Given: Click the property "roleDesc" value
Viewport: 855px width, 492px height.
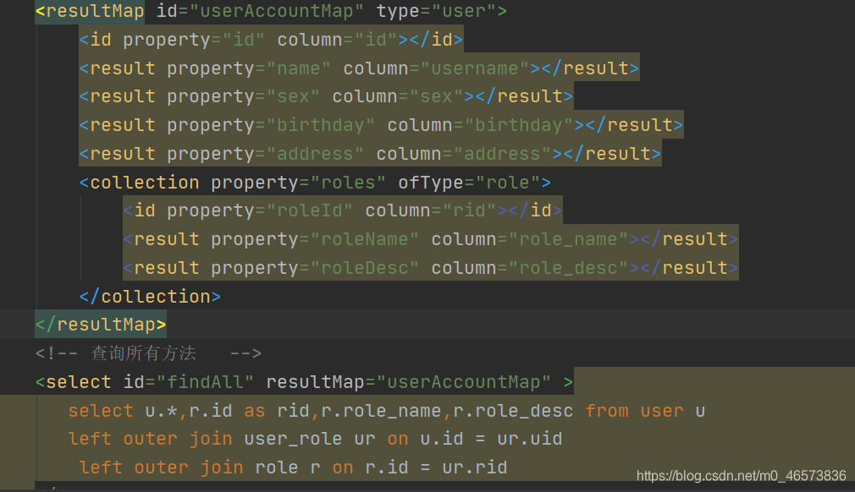Looking at the screenshot, I should (x=364, y=268).
